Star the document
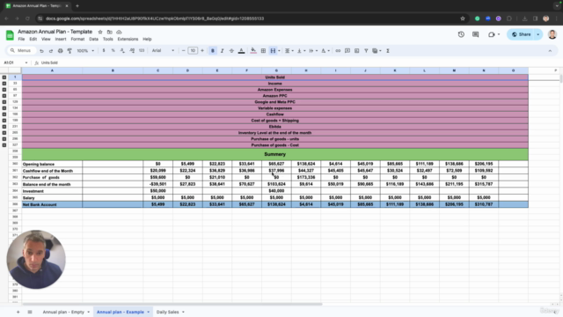The height and width of the screenshot is (317, 563). coord(100,32)
